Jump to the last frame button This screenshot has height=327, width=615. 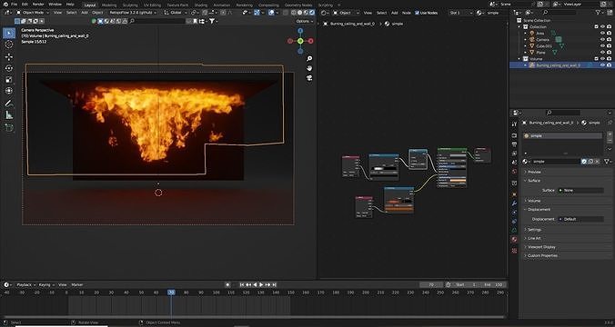click(x=275, y=284)
